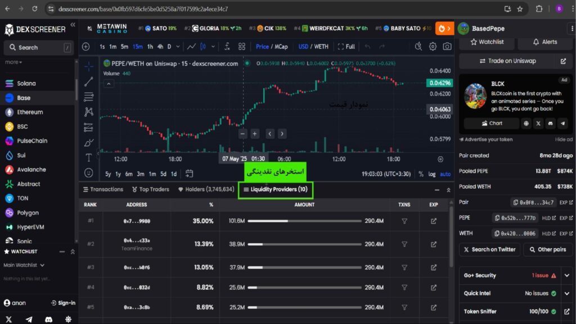Select the patterns drawing tool

pyautogui.click(x=88, y=112)
